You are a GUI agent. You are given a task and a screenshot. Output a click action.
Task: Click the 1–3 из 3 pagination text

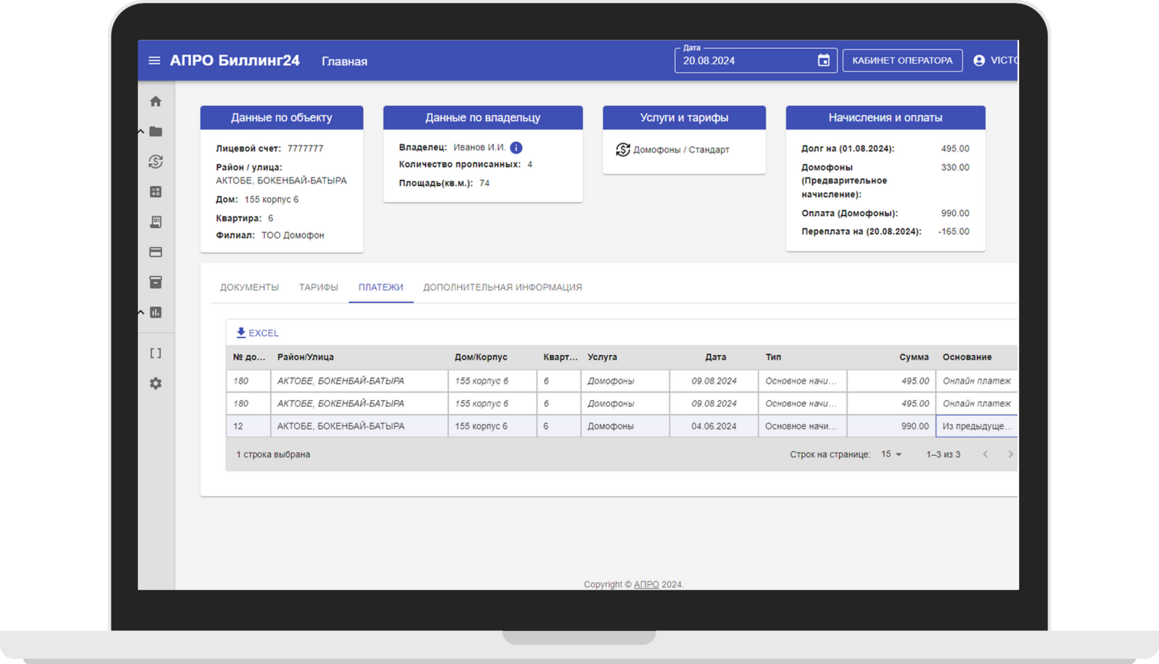coord(943,454)
